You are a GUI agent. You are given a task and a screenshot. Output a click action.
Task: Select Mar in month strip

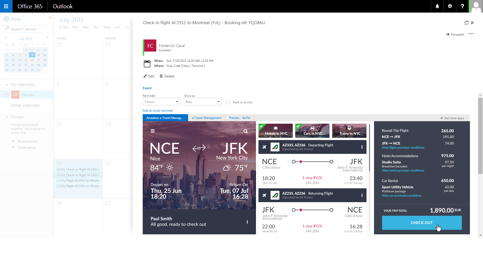click(86, 27)
